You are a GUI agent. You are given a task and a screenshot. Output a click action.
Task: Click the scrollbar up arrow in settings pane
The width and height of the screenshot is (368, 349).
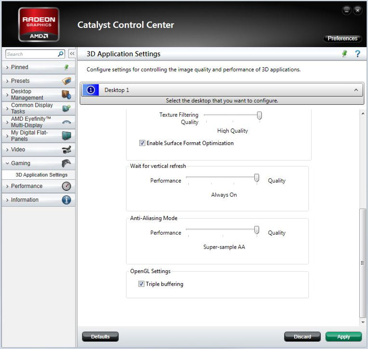click(363, 113)
